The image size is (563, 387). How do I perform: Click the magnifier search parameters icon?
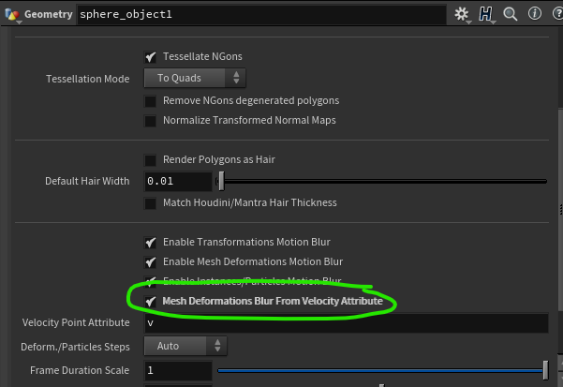tap(511, 15)
